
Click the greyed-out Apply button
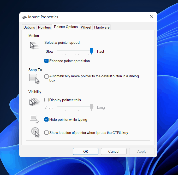tap(142, 151)
